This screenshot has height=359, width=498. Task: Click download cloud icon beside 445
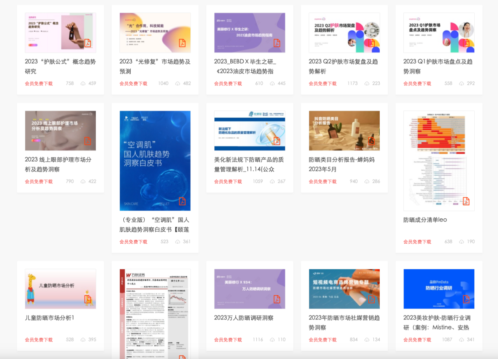[x=272, y=84]
